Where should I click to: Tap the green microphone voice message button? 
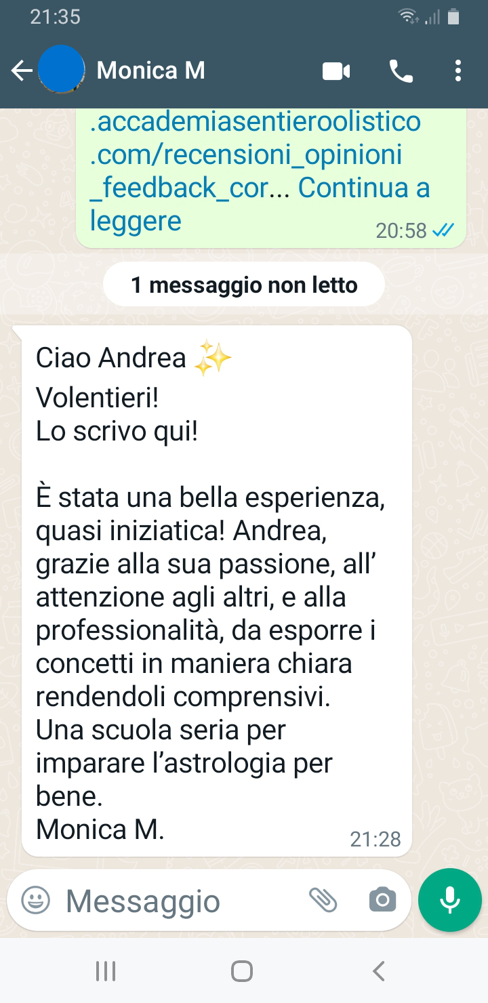(x=449, y=900)
